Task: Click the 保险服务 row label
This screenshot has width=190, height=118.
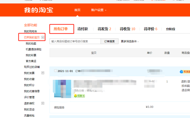Action: [x=59, y=108]
